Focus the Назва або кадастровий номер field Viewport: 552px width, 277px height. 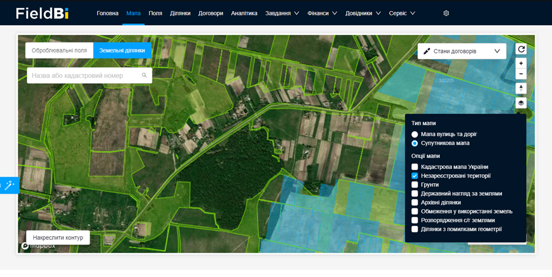point(89,76)
